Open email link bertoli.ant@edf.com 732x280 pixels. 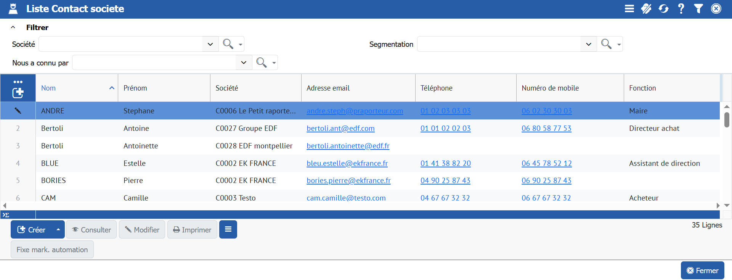coord(340,129)
